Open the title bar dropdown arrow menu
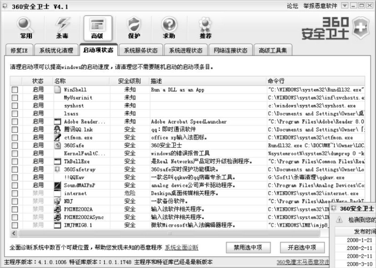 345,6
